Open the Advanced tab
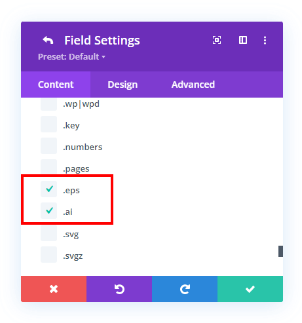This screenshot has width=302, height=323. tap(193, 85)
